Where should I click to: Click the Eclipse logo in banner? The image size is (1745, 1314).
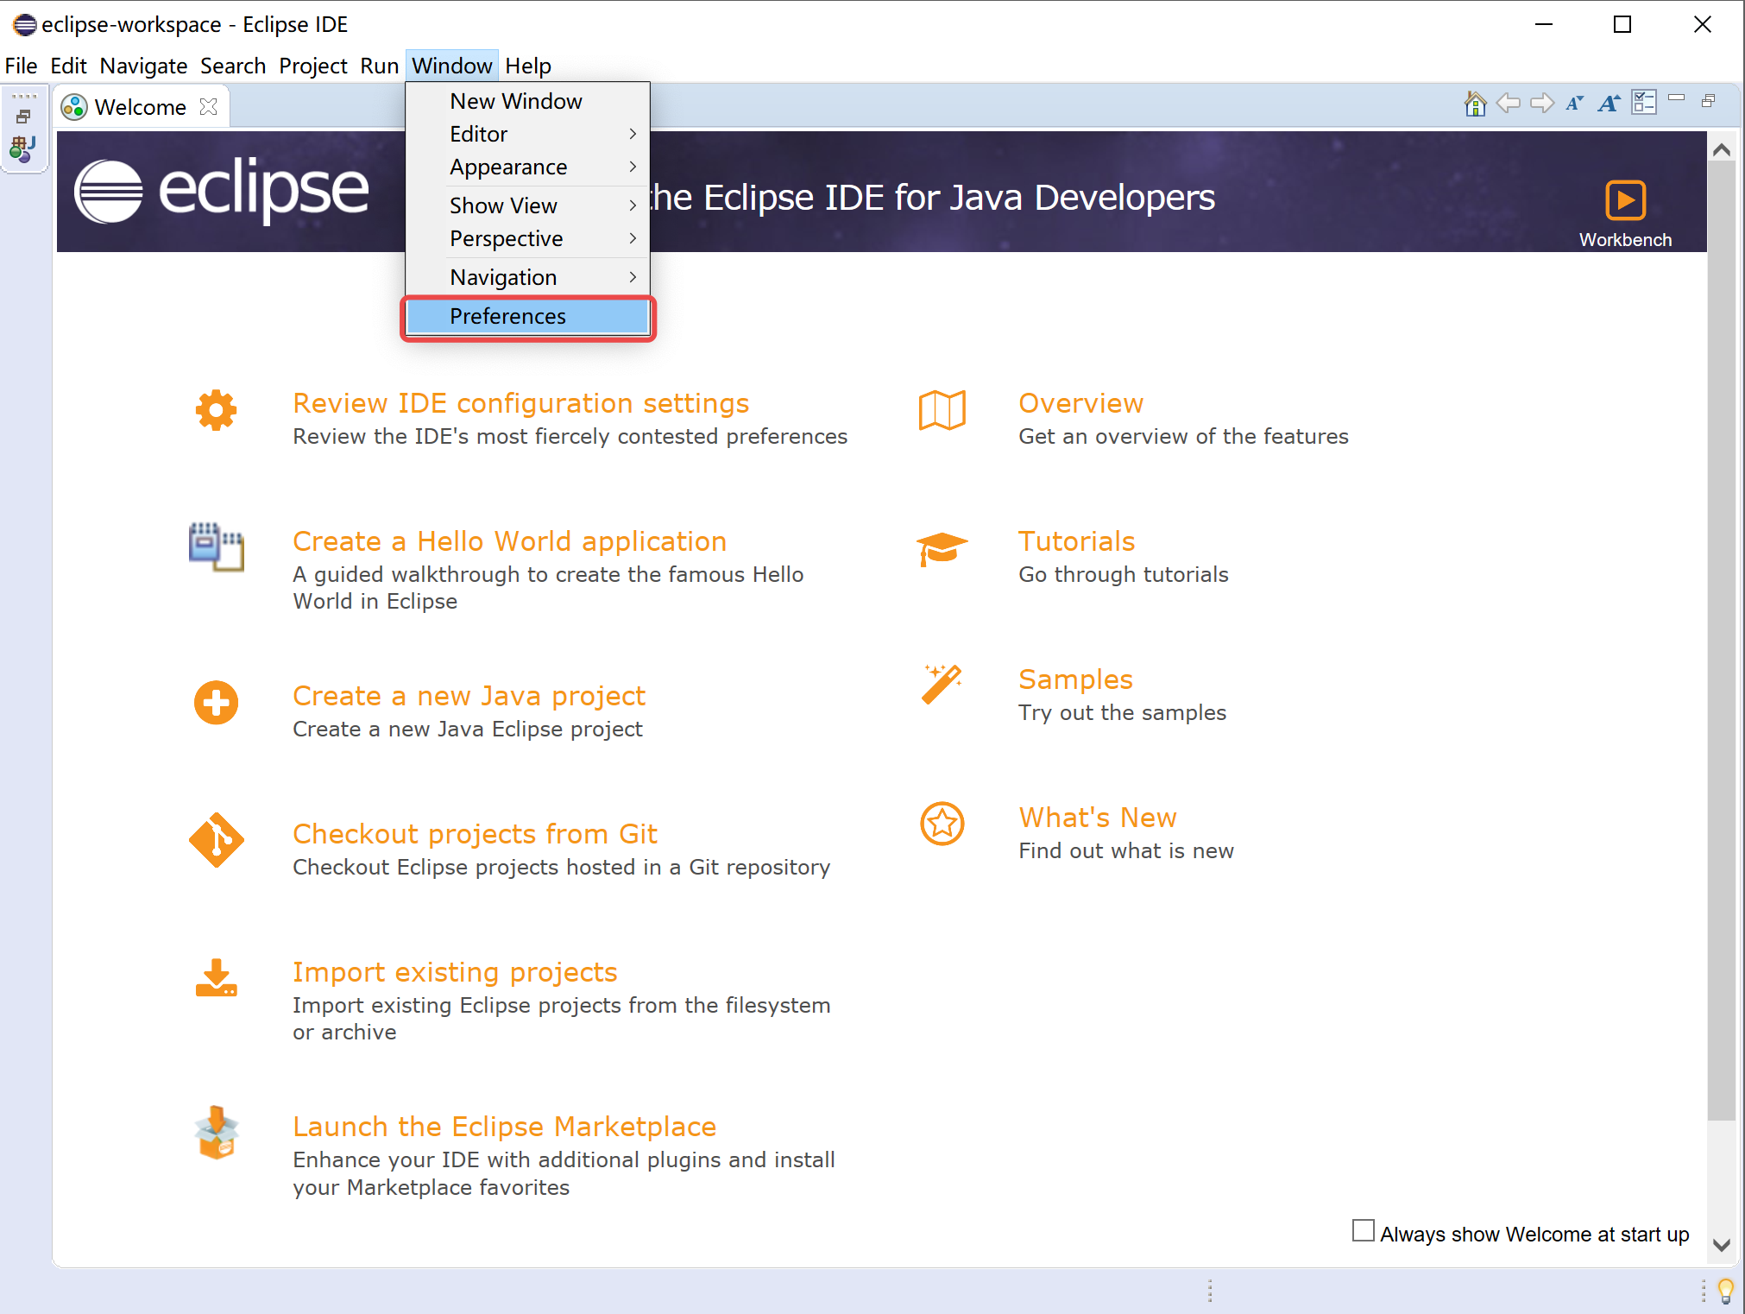tap(221, 190)
